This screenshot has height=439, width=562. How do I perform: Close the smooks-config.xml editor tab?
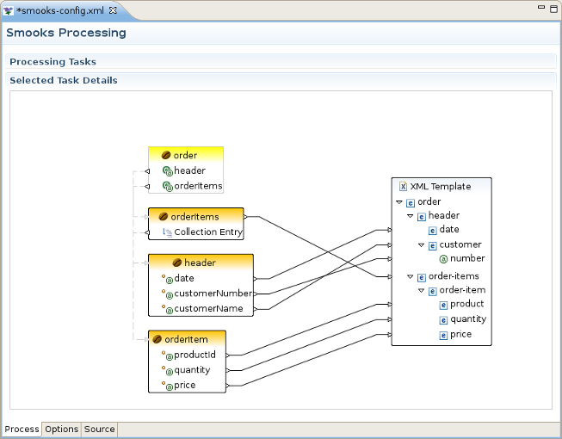[113, 9]
